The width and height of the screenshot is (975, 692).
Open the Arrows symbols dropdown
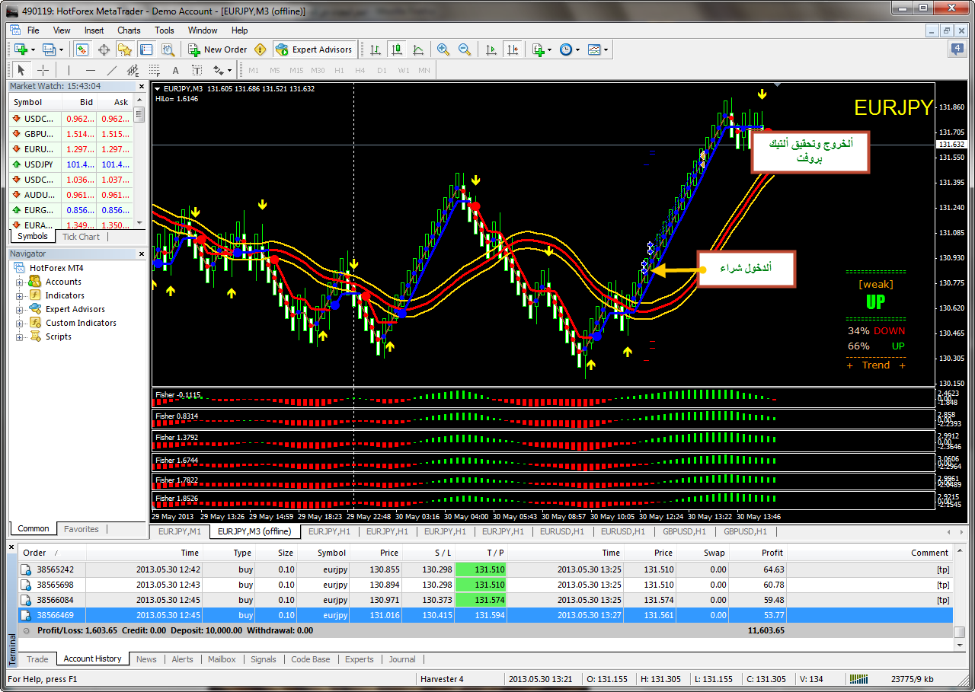(222, 70)
